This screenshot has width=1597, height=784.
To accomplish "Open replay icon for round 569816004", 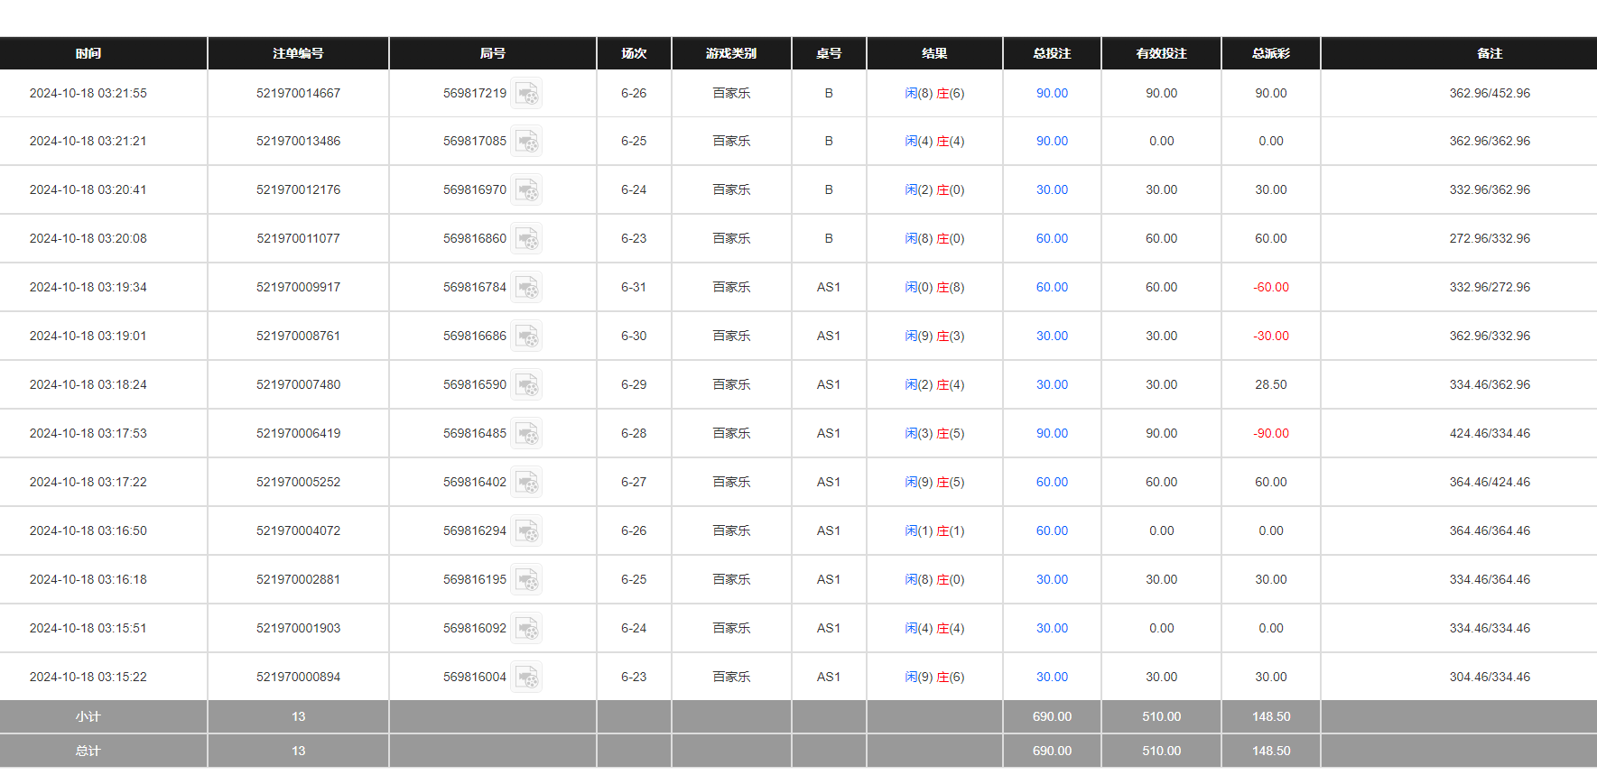I will (526, 678).
